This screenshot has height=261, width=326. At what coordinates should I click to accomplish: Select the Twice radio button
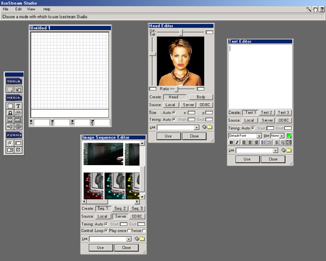click(x=144, y=230)
